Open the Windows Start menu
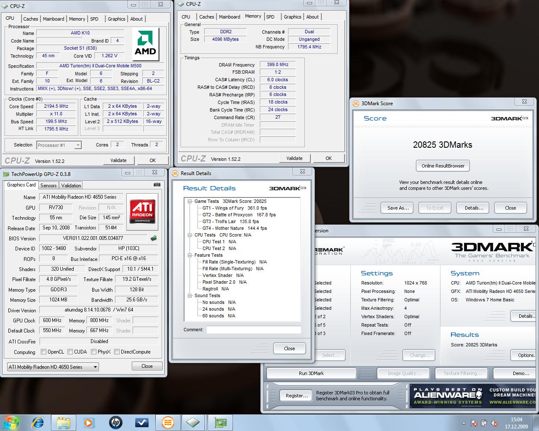The width and height of the screenshot is (539, 431). pyautogui.click(x=11, y=422)
